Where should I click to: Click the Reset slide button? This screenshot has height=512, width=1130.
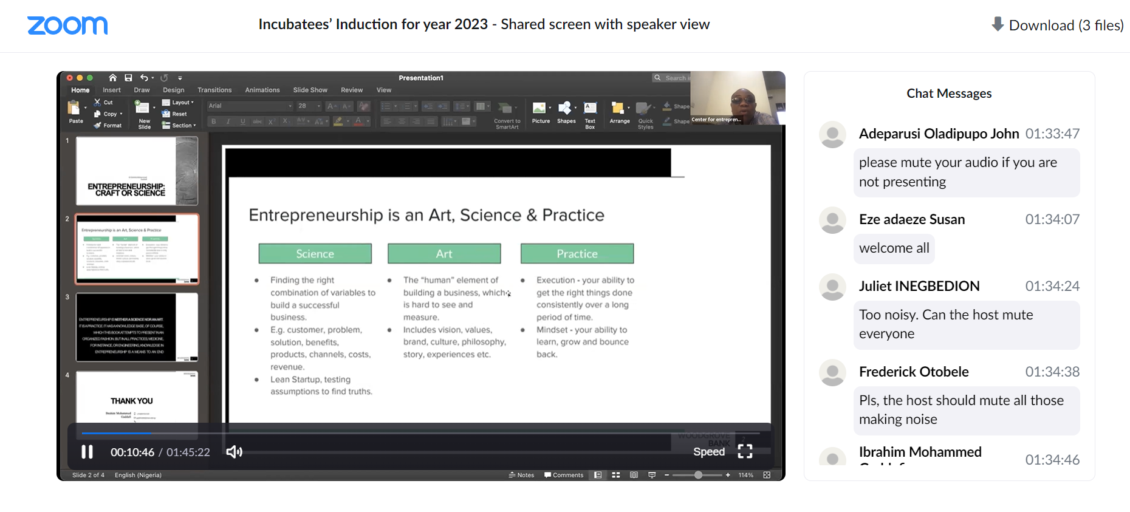[174, 114]
